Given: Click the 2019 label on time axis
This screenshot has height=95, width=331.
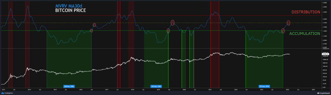Looking at the screenshot, I should (x=159, y=90).
